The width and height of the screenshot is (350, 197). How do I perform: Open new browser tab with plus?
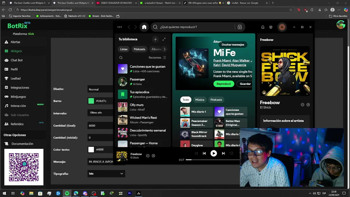tap(273, 3)
